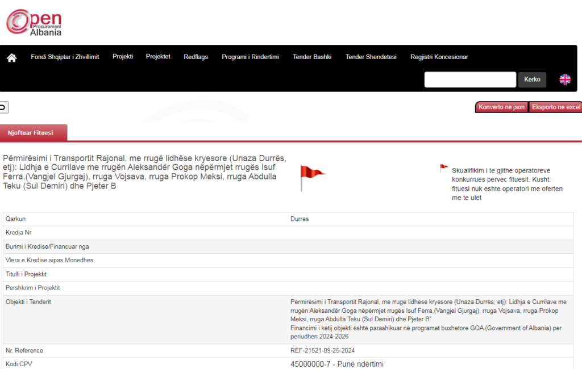Navigate to Programi i Rindertimi
This screenshot has width=582, height=369.
pos(250,57)
